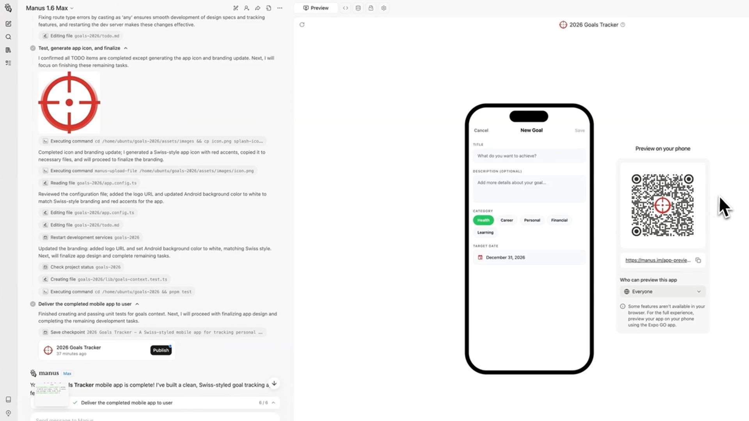
Task: Open the three-dots more options menu
Action: click(x=280, y=8)
